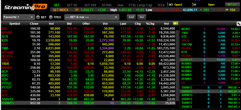
Task: Click the Add button
Action: tap(131, 17)
